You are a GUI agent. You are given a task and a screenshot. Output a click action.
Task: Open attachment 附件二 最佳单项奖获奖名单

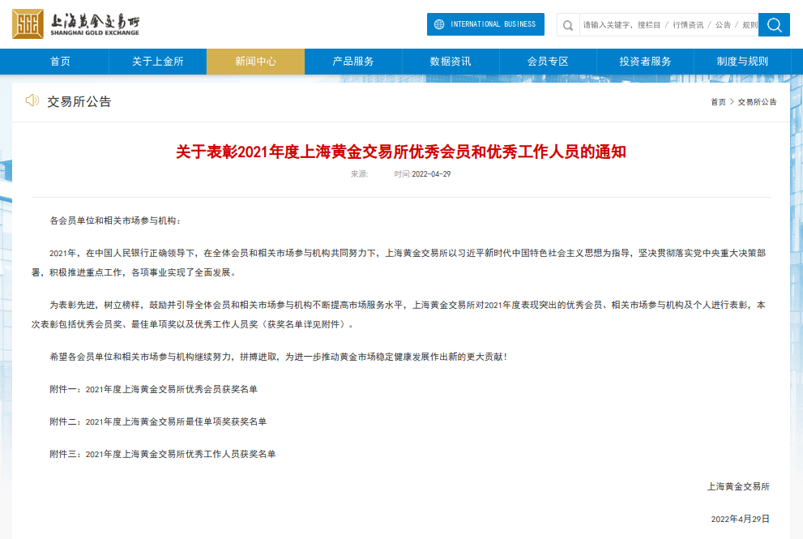pos(158,421)
